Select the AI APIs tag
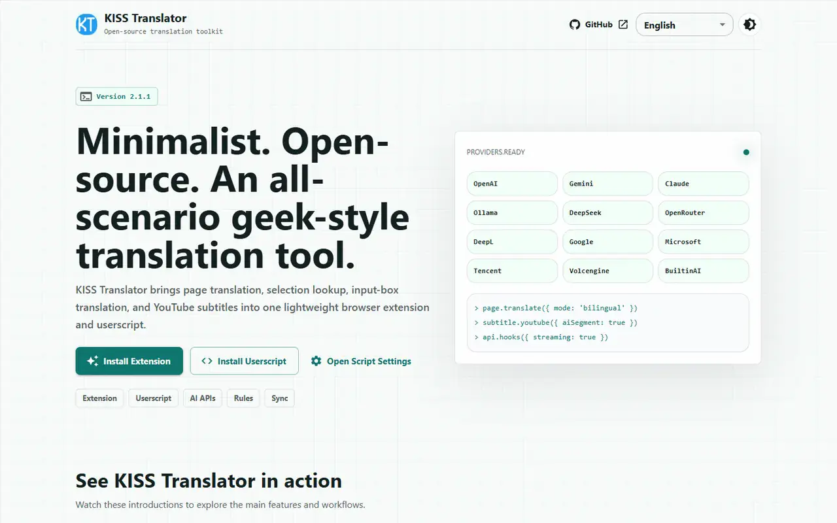This screenshot has height=523, width=837. pos(203,398)
